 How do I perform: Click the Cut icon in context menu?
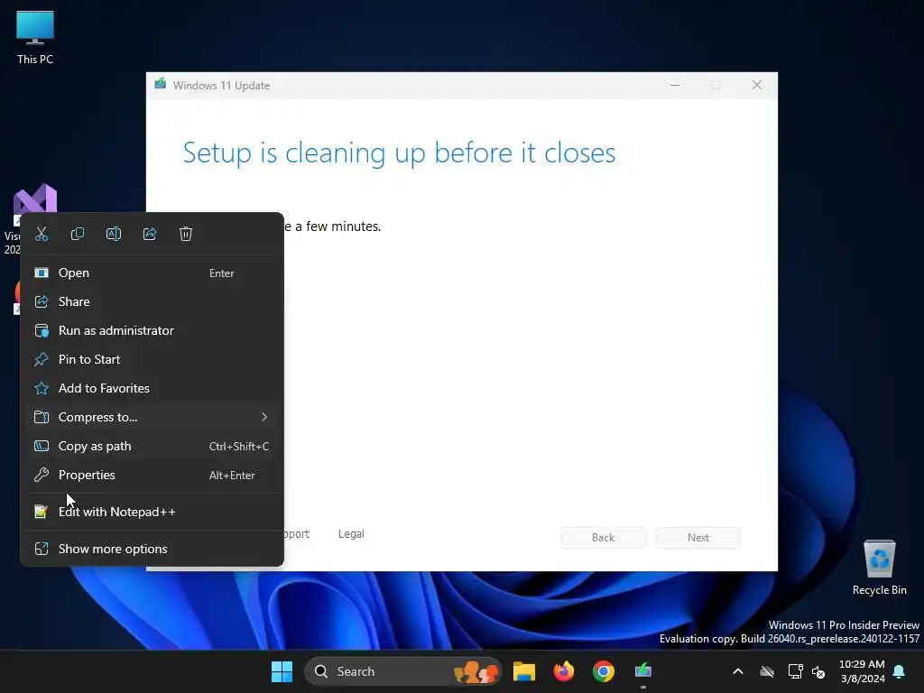coord(42,234)
